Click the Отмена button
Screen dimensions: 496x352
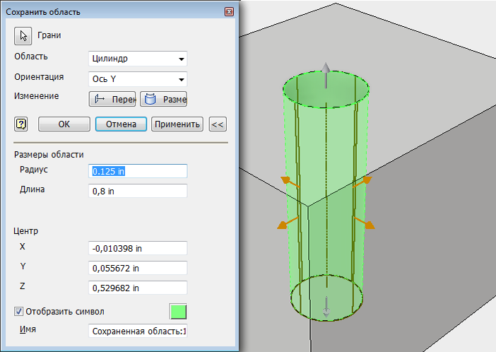pos(121,124)
